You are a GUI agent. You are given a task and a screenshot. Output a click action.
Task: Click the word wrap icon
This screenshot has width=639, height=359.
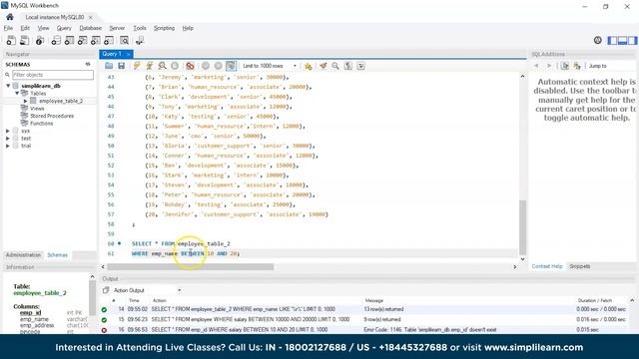[361, 66]
